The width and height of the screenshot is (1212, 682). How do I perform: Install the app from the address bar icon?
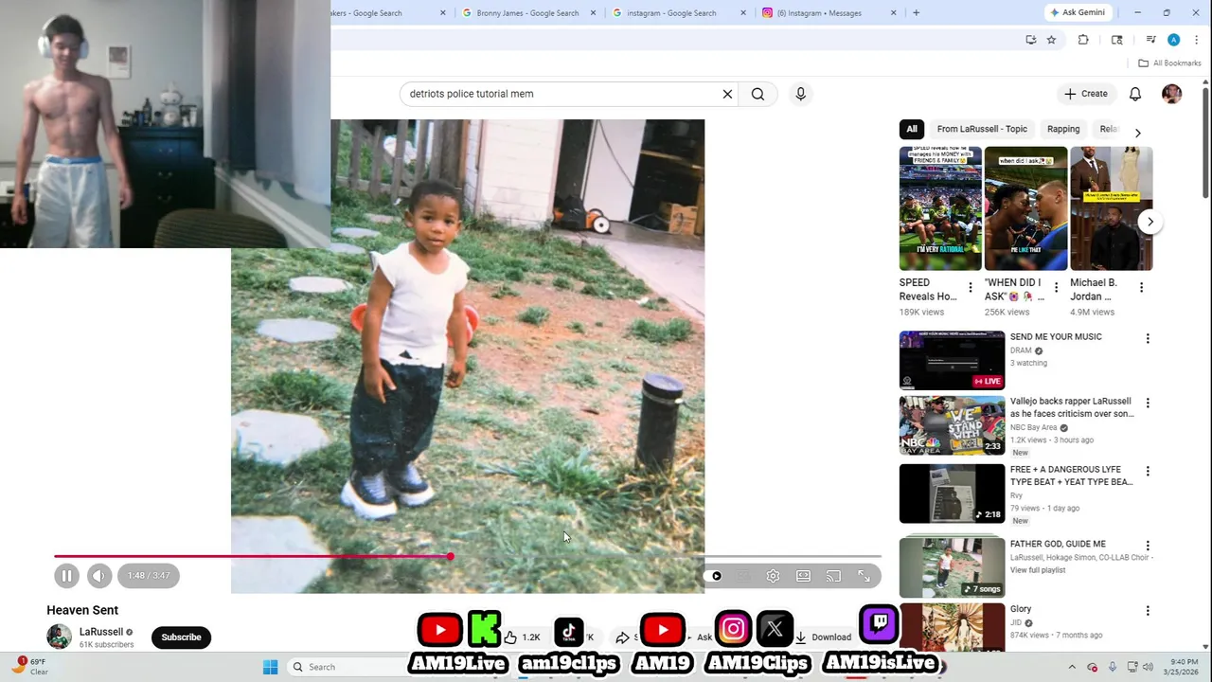tap(1030, 40)
